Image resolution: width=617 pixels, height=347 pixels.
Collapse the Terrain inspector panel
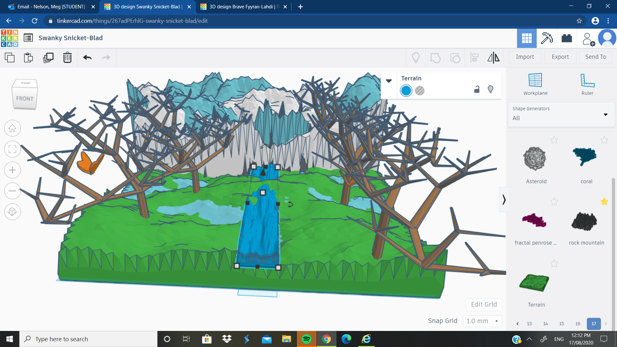click(389, 81)
